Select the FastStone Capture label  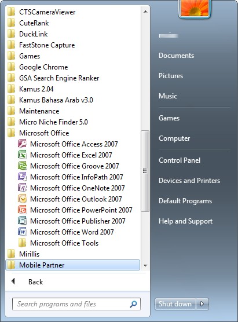coord(47,45)
